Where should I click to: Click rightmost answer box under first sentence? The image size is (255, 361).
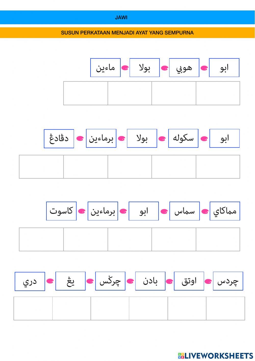218,93
